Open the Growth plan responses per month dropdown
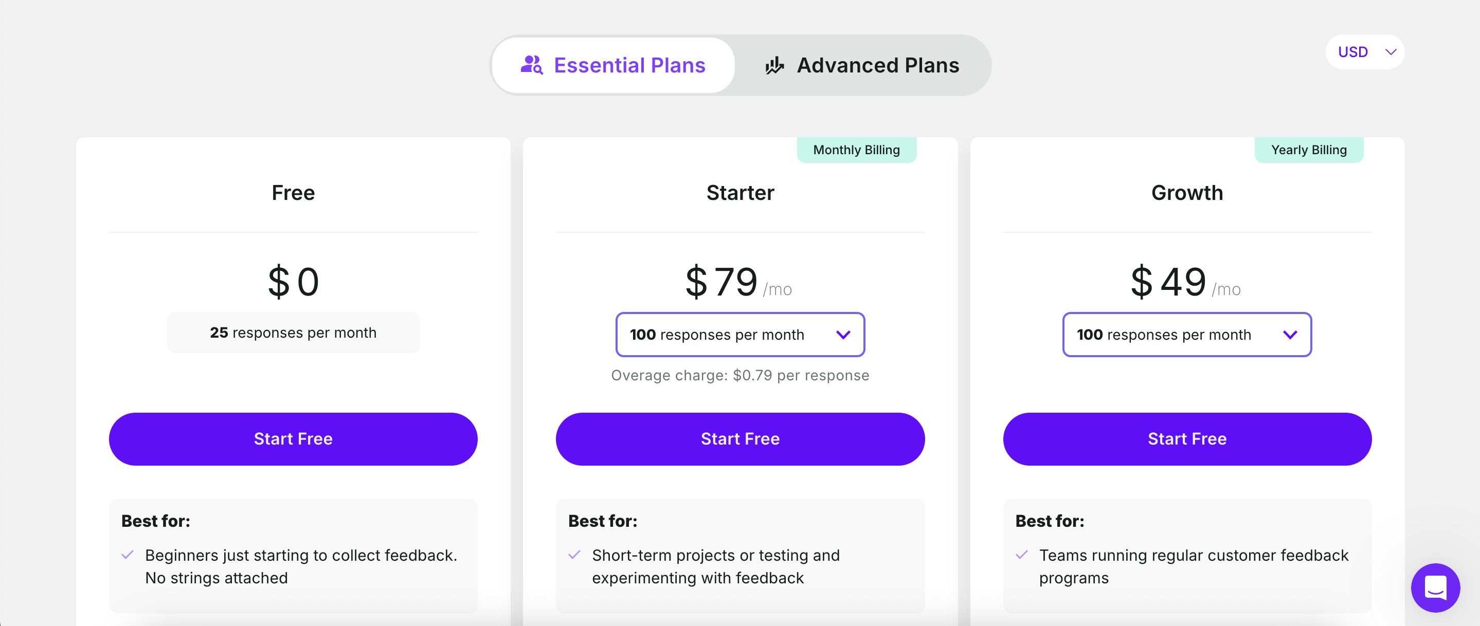Viewport: 1480px width, 626px height. pyautogui.click(x=1186, y=334)
